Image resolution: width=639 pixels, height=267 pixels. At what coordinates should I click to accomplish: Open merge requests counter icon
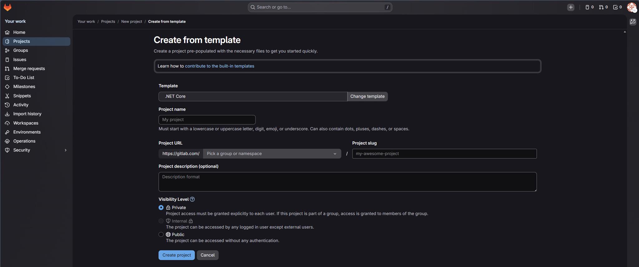pos(603,7)
